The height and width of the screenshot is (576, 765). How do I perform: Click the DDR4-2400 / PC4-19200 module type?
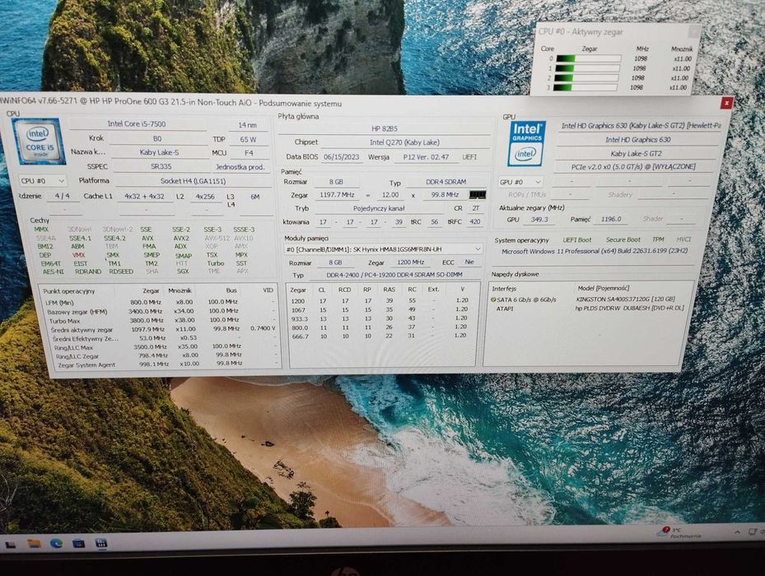394,275
